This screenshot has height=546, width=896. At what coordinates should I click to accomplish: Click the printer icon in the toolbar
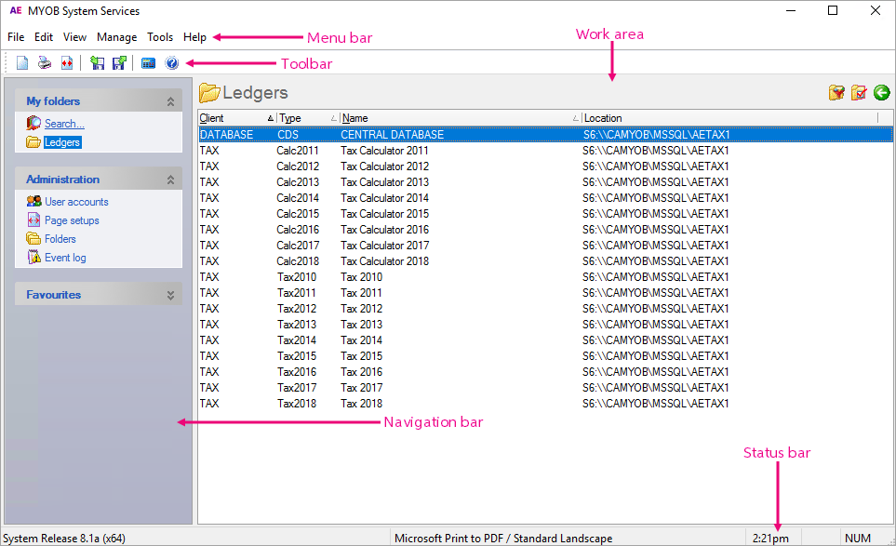pos(45,63)
